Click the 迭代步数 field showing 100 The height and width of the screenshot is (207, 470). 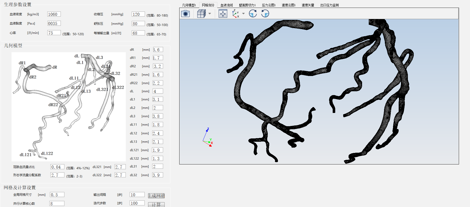pos(137,203)
